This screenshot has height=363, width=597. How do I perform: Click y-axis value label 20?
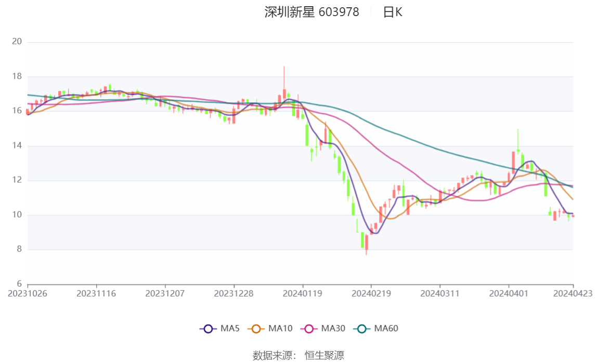17,42
